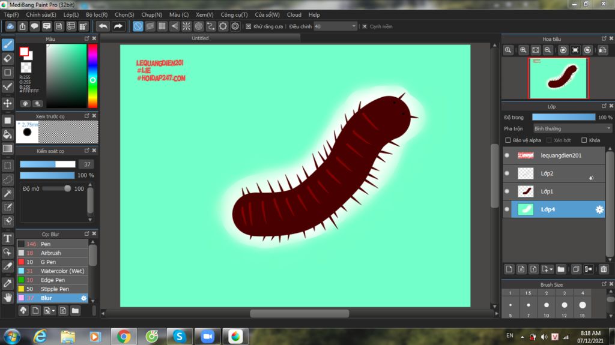Select the Stipple Pen brush

[53, 289]
